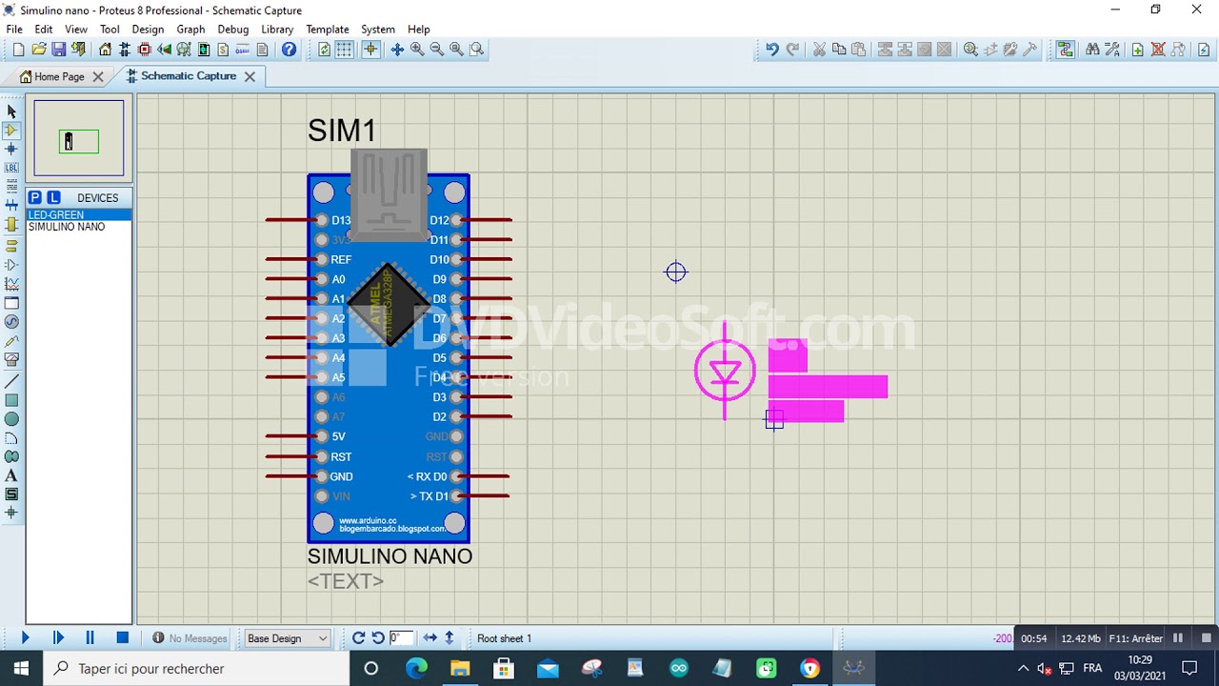Pick the 2D Graphics Line tool
Viewport: 1219px width, 686px height.
[x=11, y=381]
